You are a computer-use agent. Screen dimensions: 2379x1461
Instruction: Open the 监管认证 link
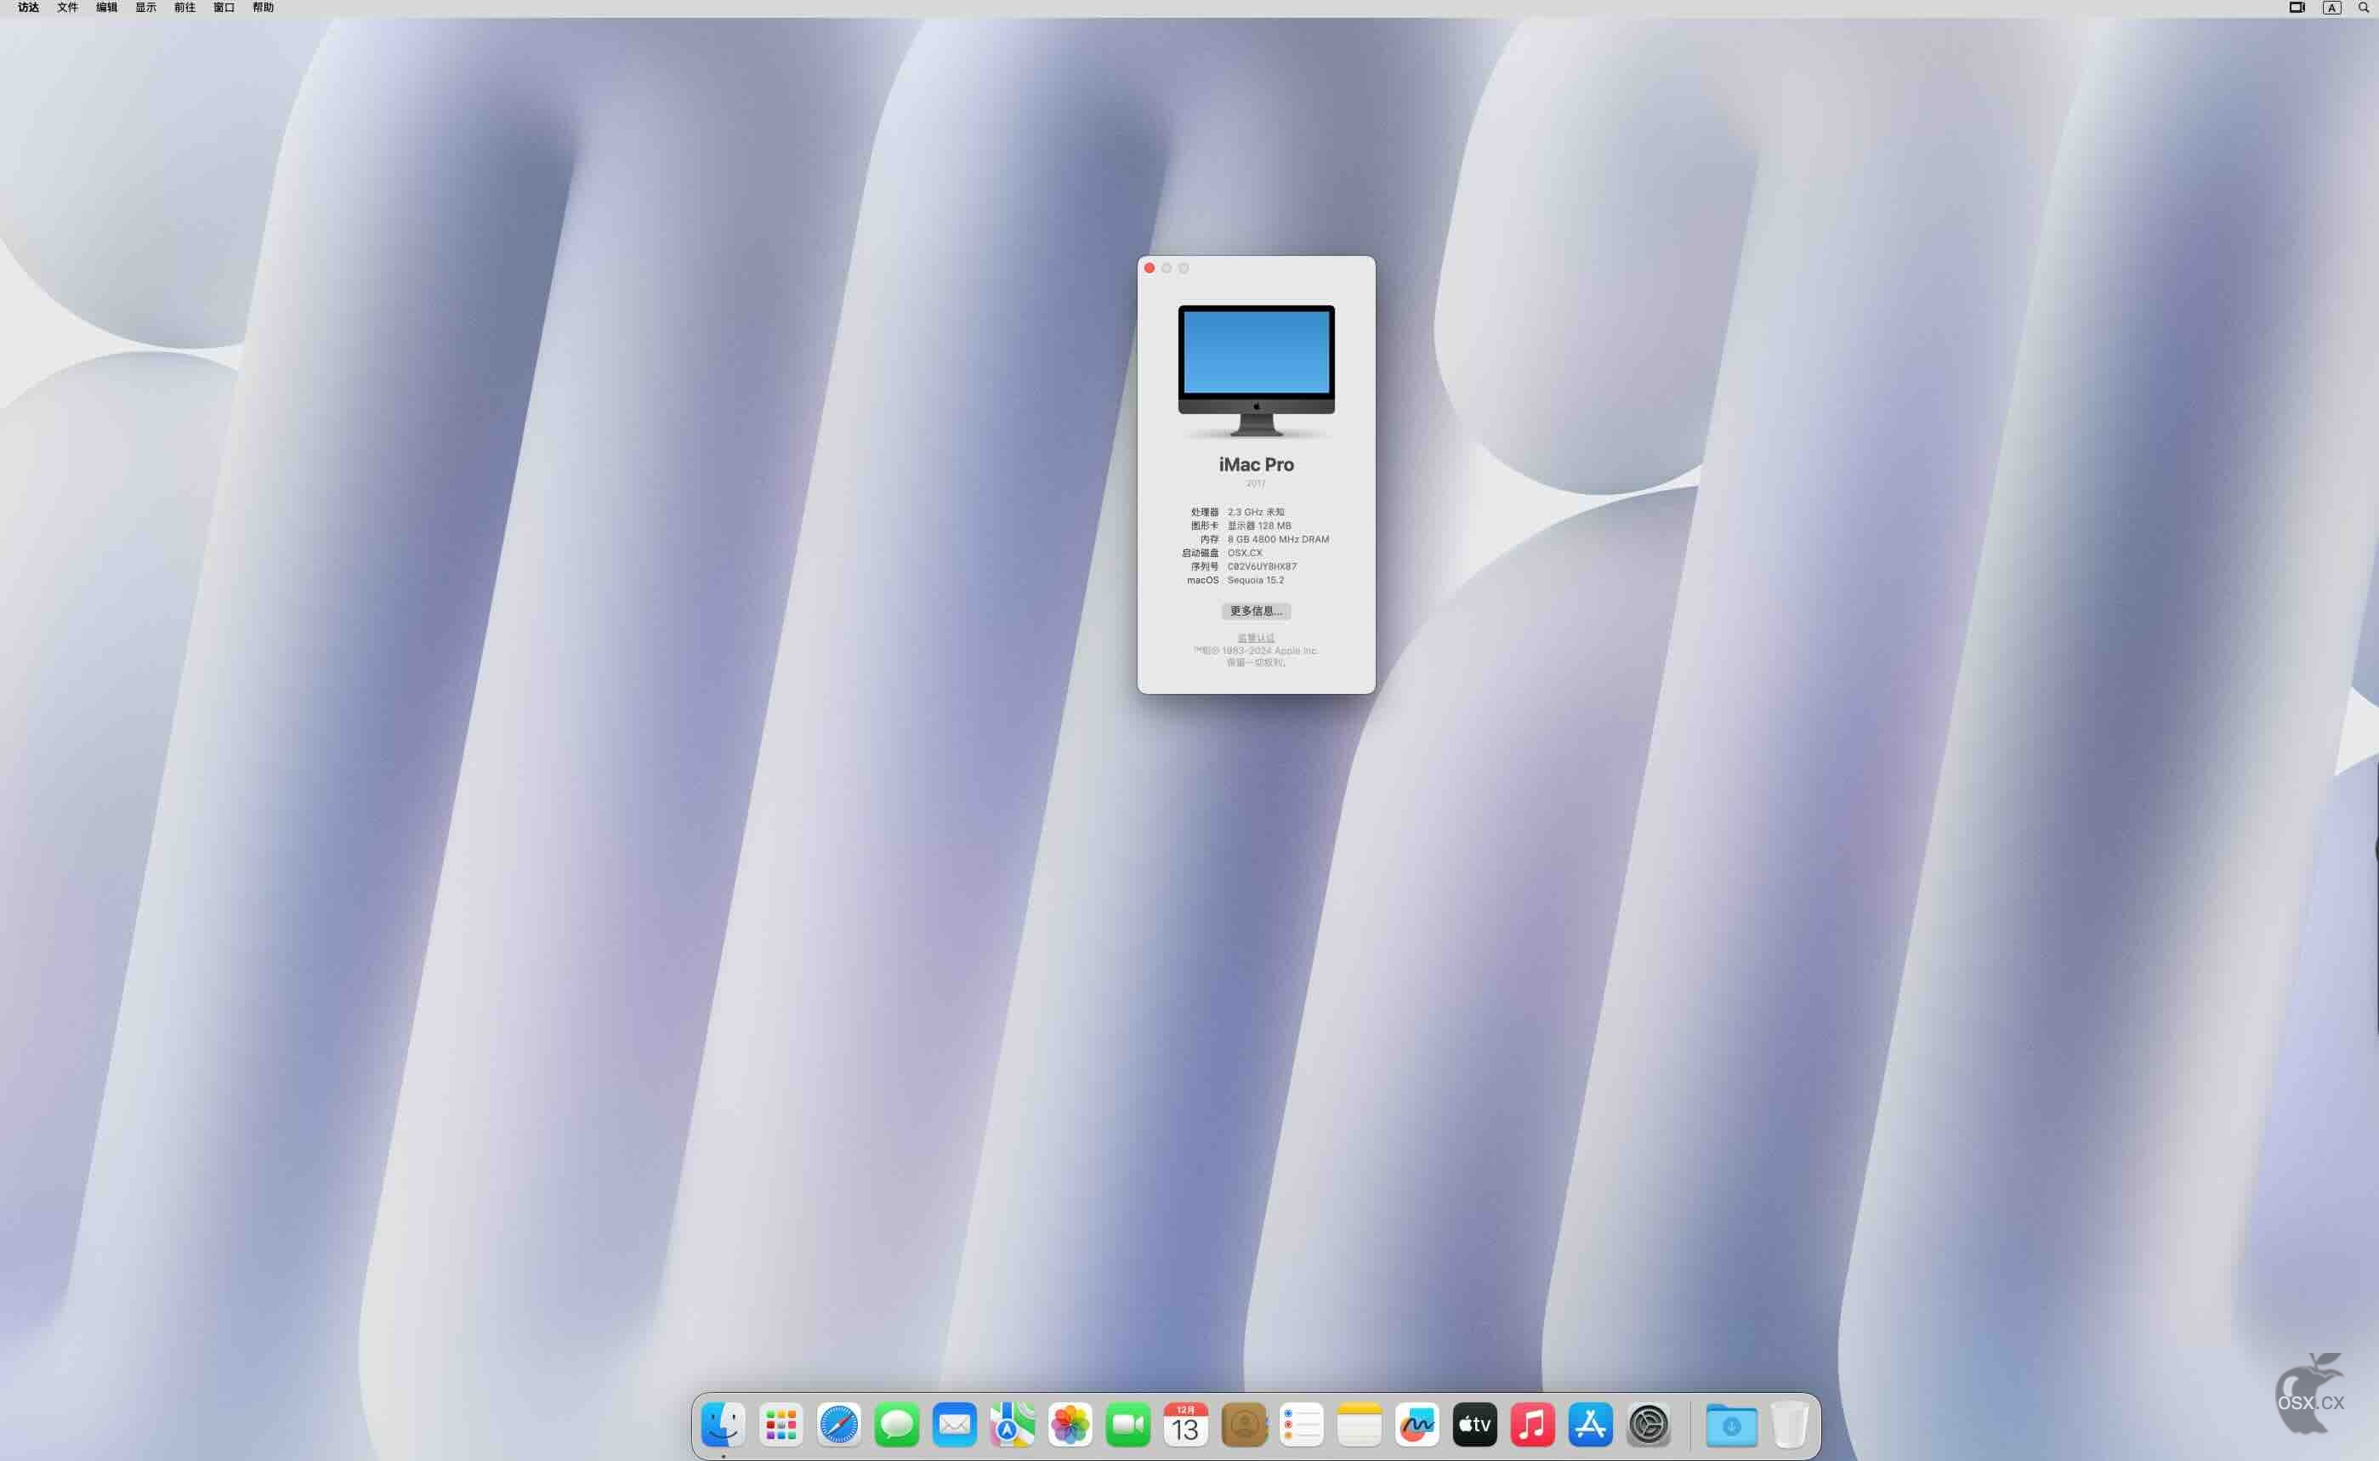tap(1256, 638)
